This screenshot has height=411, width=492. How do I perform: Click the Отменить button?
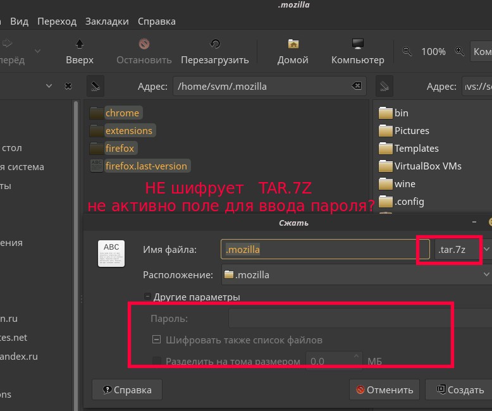point(384,390)
